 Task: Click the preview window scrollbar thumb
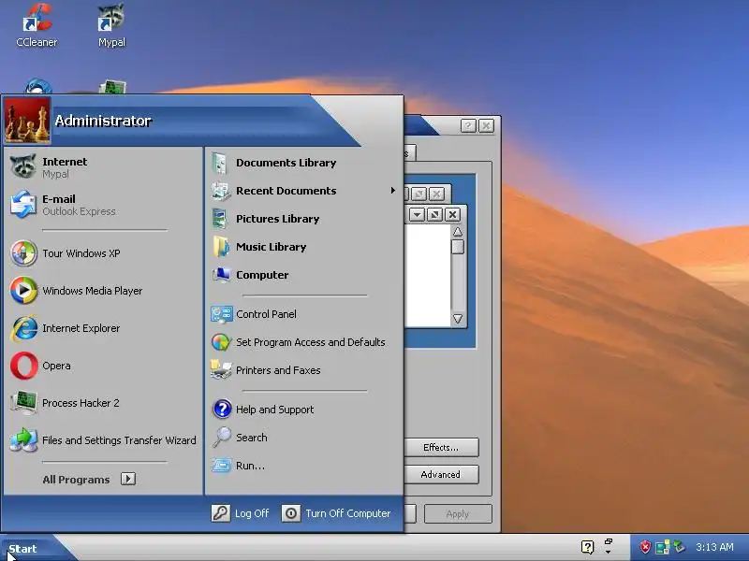tap(458, 247)
